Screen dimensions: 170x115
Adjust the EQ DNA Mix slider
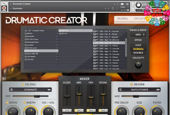pyautogui.click(x=31, y=96)
